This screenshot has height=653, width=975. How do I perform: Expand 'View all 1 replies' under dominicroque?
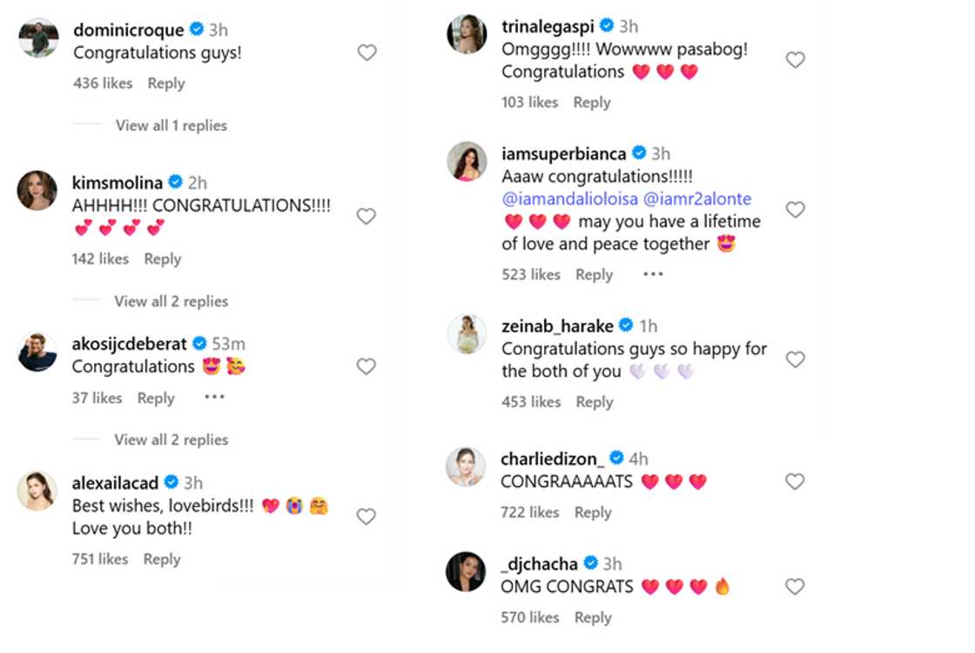(171, 125)
